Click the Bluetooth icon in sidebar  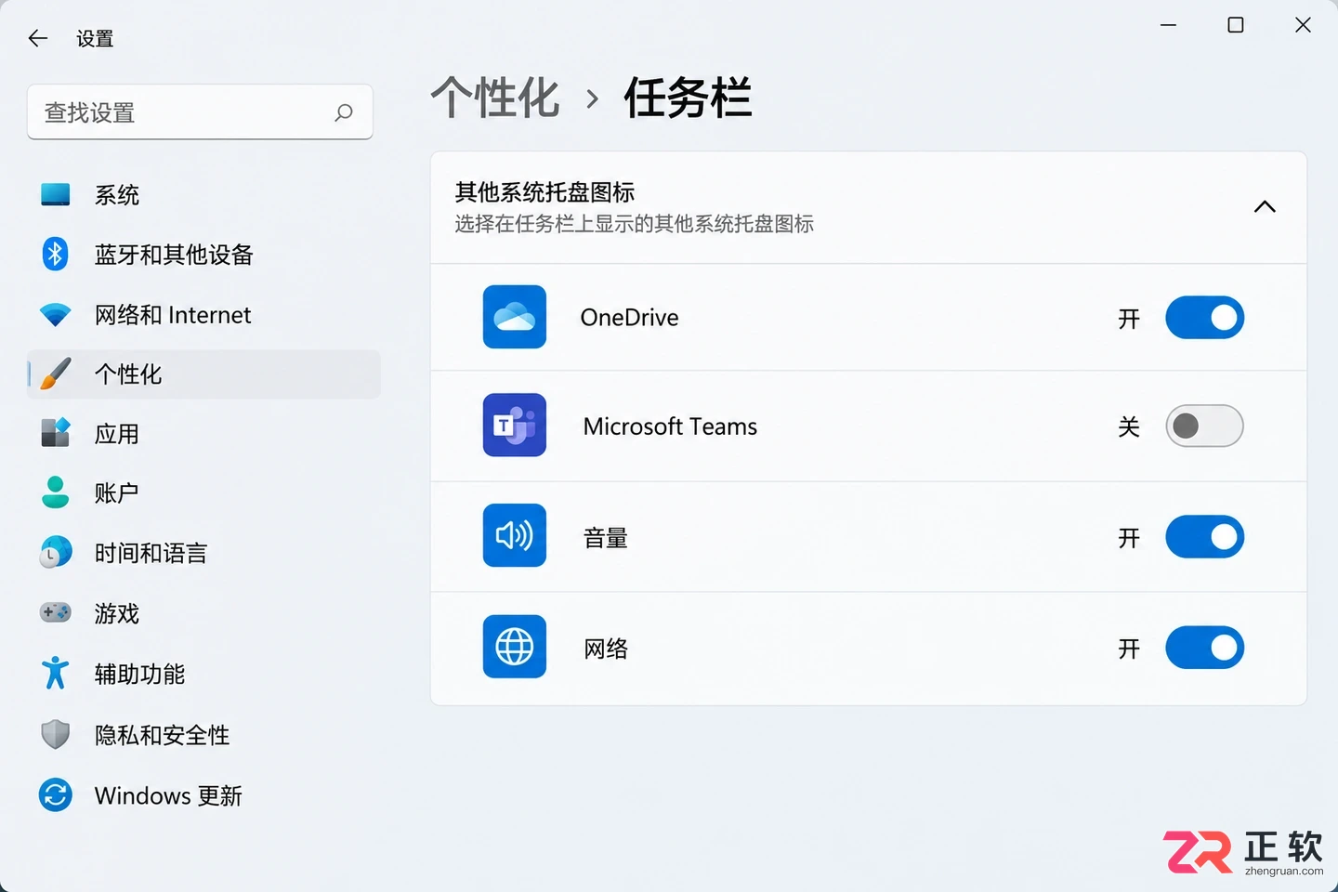(56, 254)
